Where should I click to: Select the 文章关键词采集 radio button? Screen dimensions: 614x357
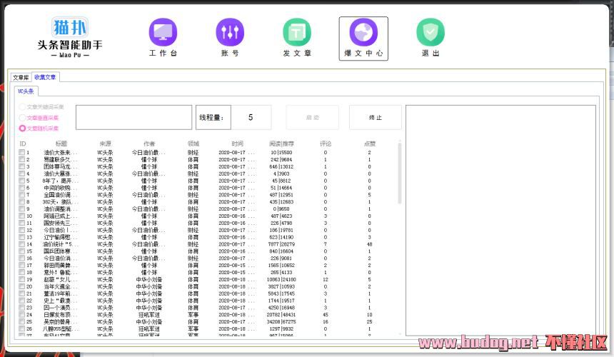[22, 106]
